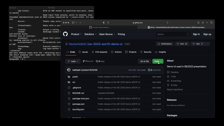View the 1 branch link

[x=88, y=61]
